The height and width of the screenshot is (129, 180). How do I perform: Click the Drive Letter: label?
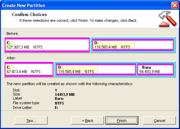pos(22,108)
